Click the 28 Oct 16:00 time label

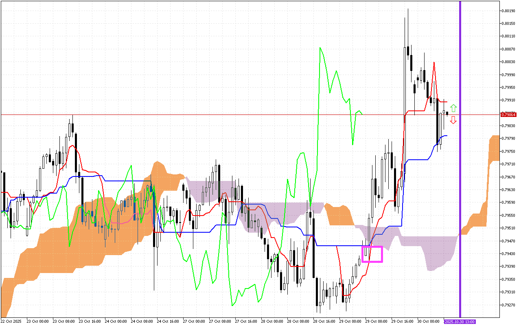(x=324, y=322)
